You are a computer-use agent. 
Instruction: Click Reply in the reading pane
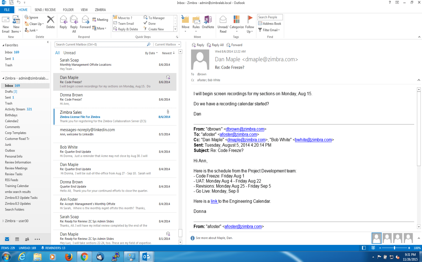[x=198, y=45]
